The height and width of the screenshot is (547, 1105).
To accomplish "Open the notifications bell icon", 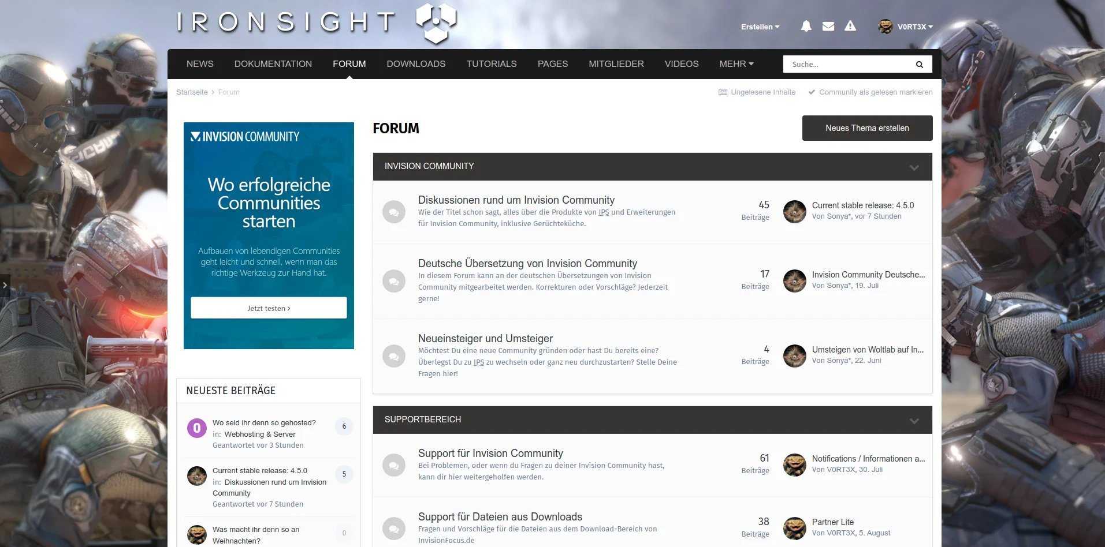I will 806,26.
